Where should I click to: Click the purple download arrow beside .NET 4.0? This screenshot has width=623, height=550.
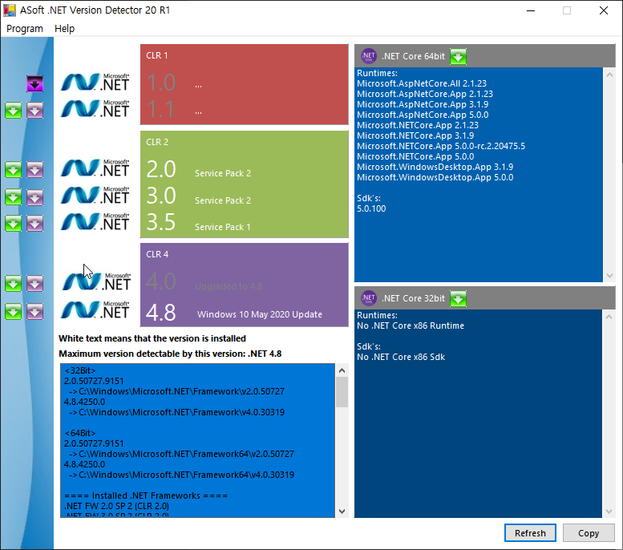click(x=35, y=284)
